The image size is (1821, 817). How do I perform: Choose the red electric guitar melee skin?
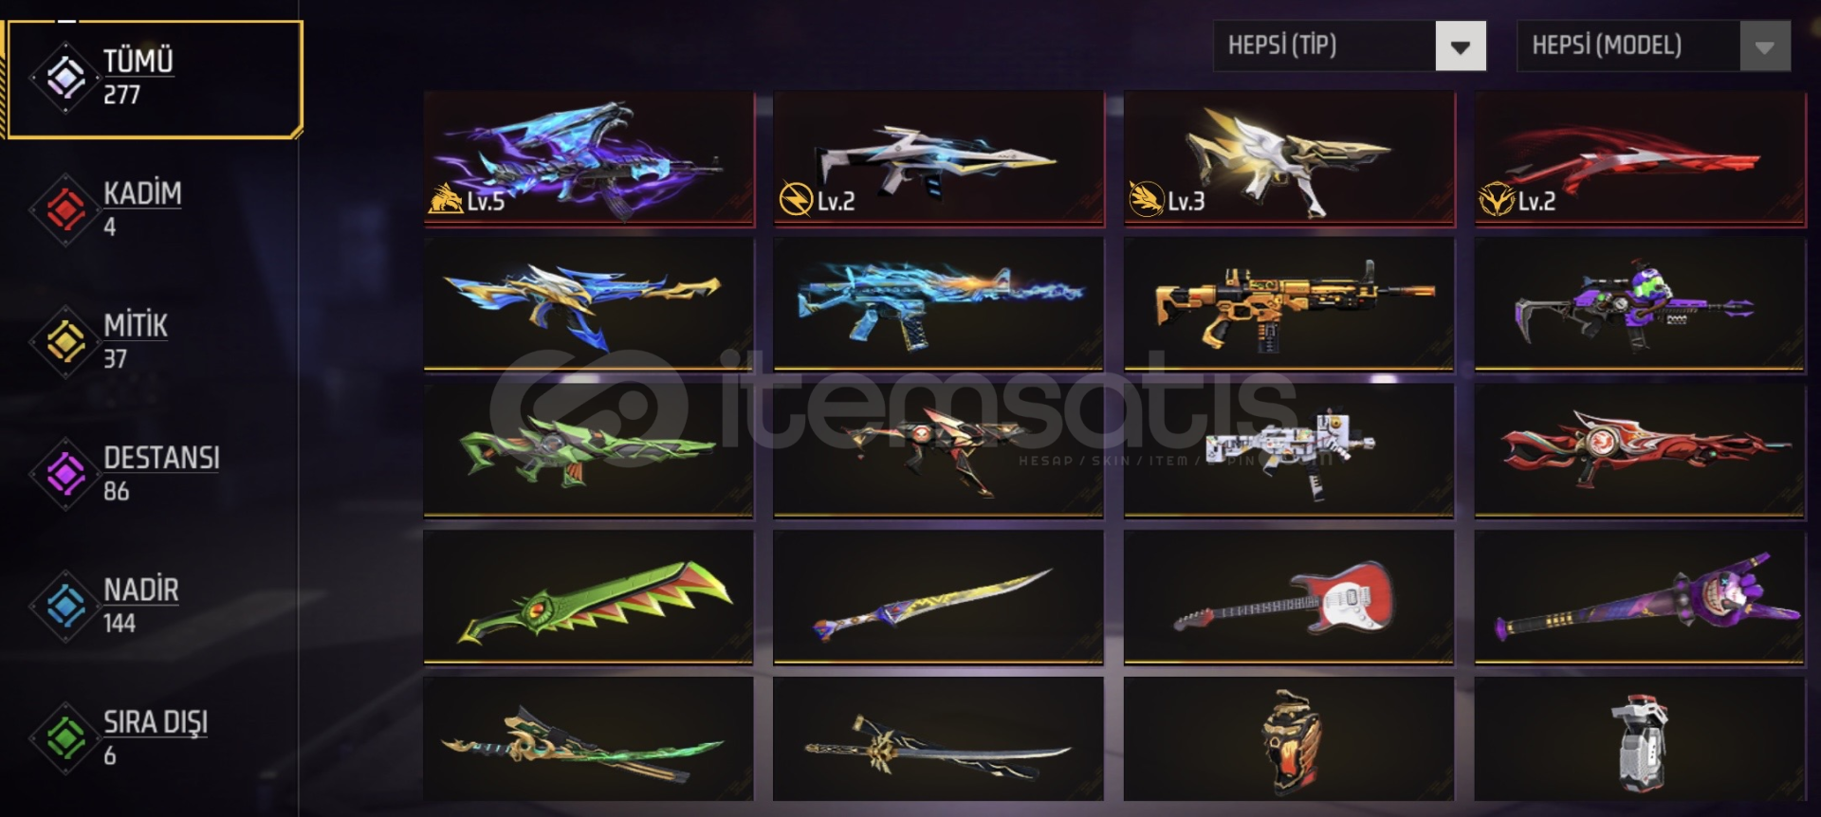pos(1289,597)
